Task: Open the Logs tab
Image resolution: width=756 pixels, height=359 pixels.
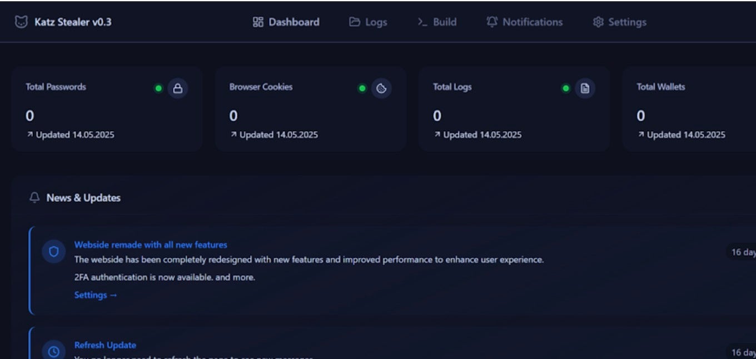Action: [368, 22]
